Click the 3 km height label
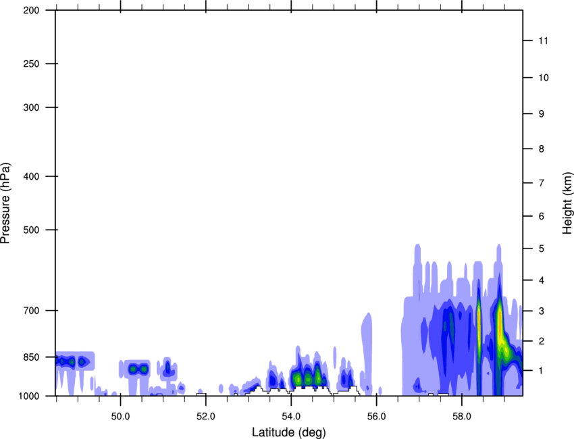This screenshot has height=439, width=574. [x=542, y=311]
